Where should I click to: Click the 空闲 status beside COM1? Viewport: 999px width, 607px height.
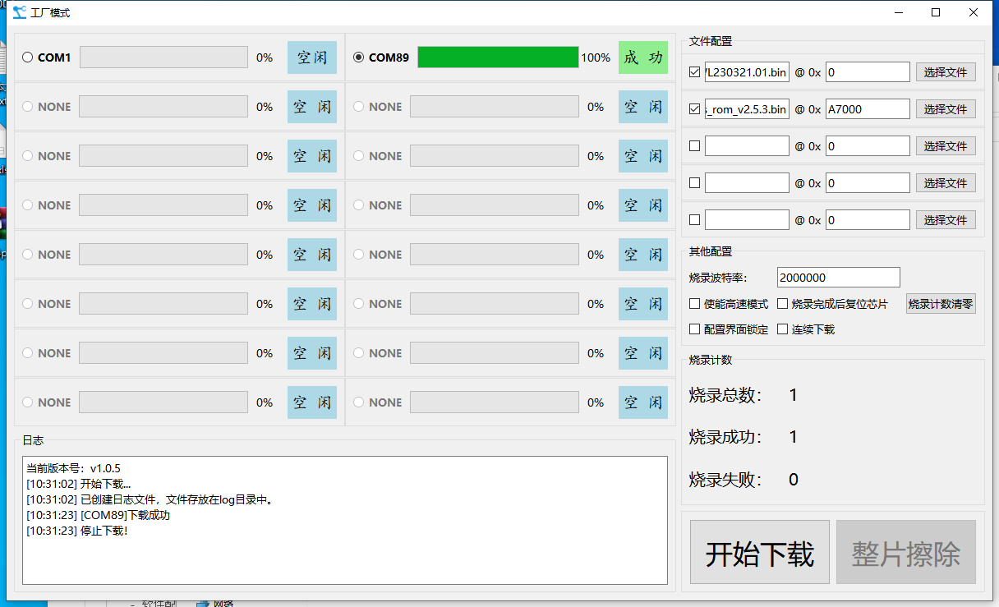coord(311,57)
